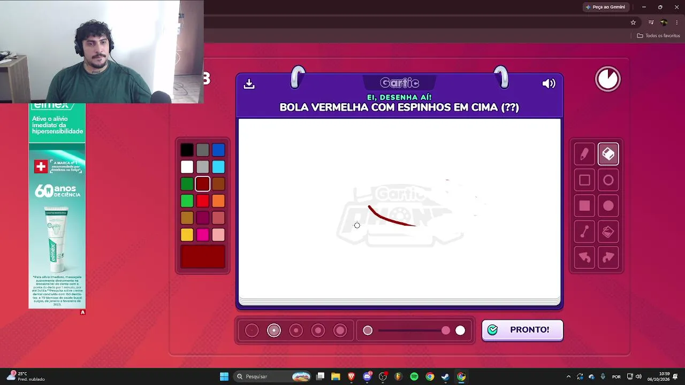Pick the second brush thickness
The width and height of the screenshot is (685, 385).
[x=273, y=330]
